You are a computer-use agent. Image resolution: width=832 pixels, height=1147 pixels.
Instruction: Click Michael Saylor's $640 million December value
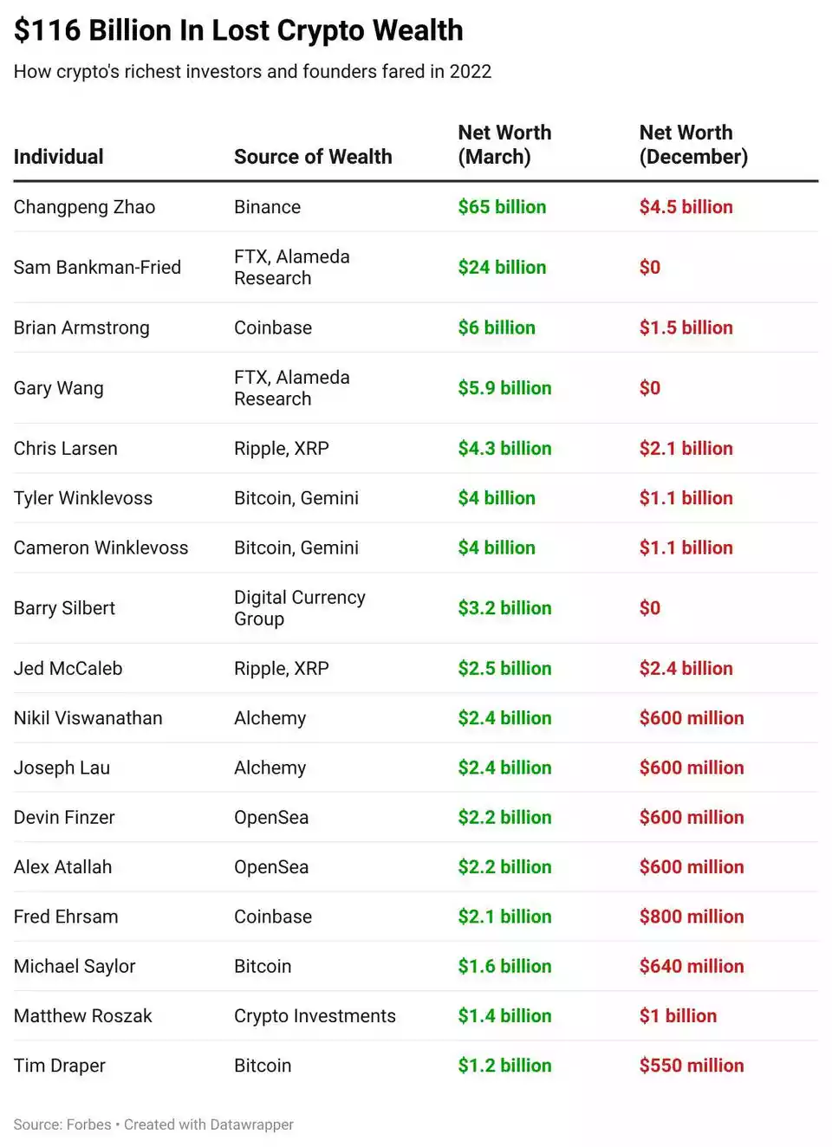point(691,967)
